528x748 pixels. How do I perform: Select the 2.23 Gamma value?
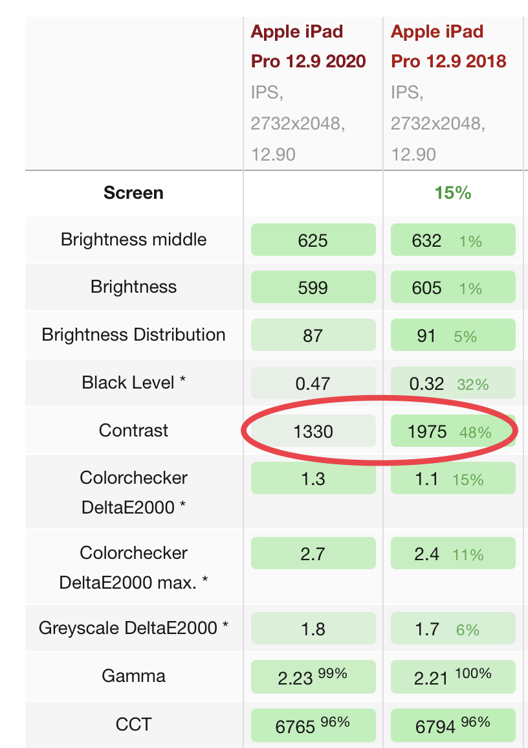point(313,677)
